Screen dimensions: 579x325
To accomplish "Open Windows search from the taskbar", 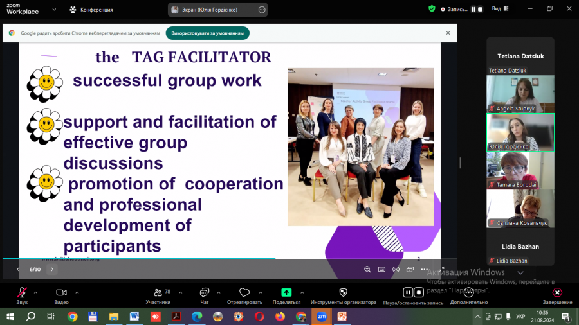I will [31, 317].
